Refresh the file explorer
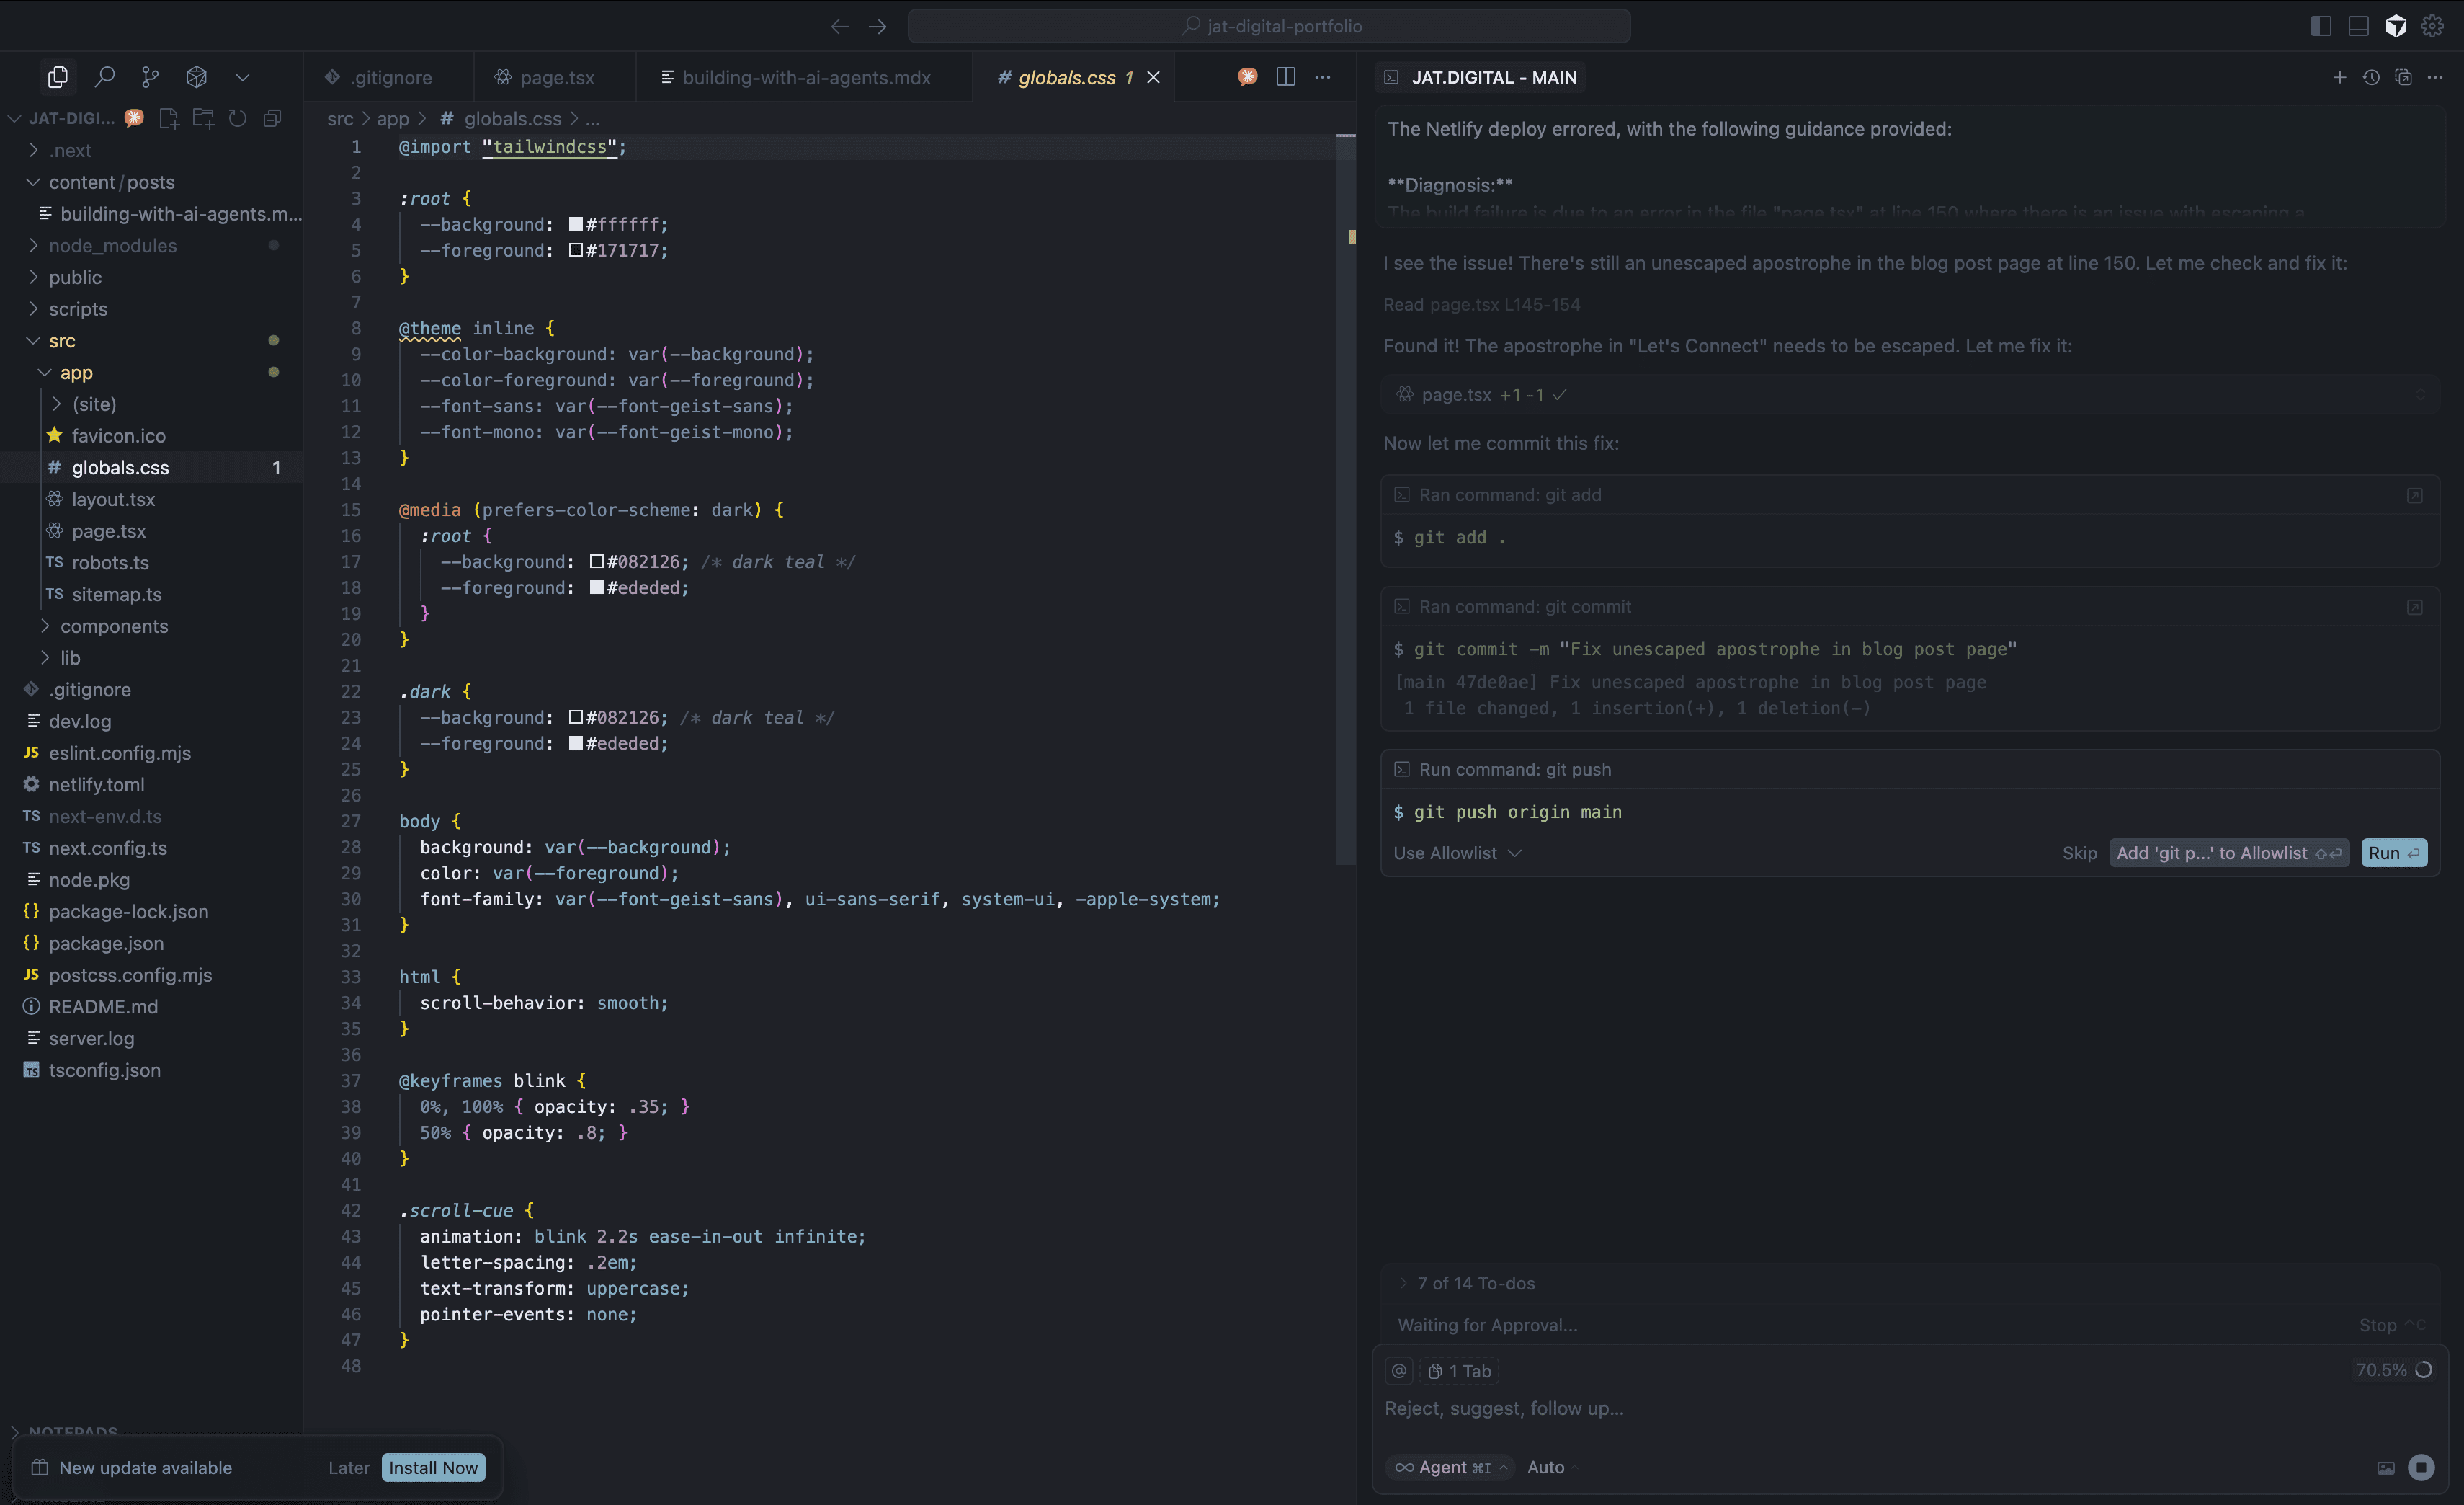 pyautogui.click(x=238, y=118)
